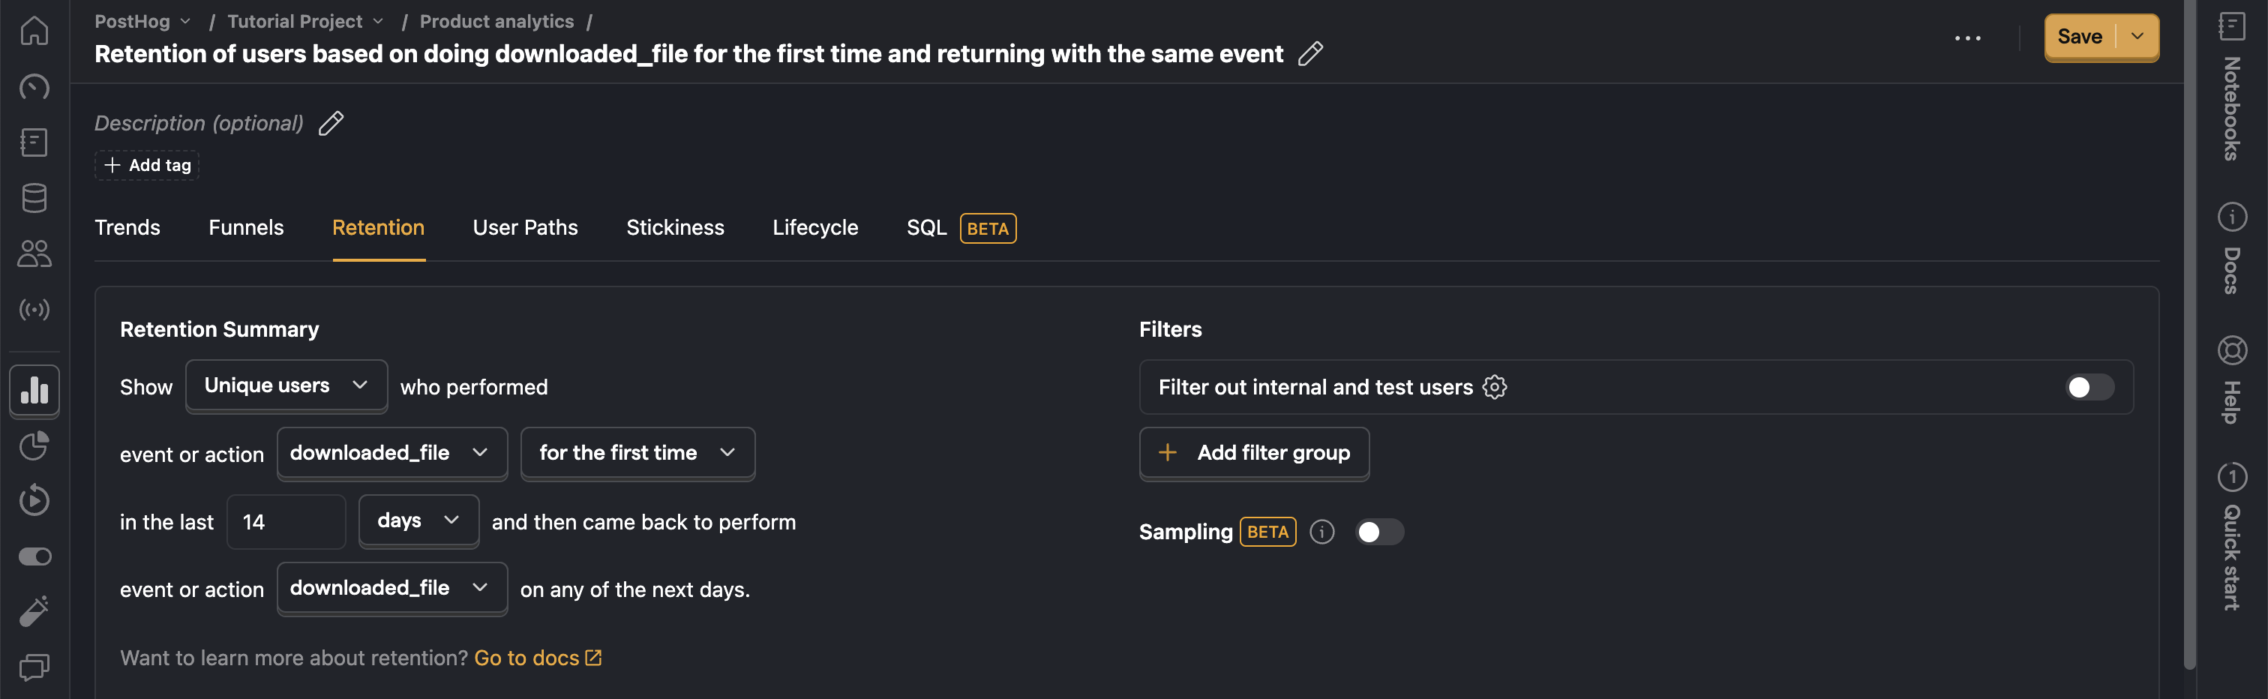Open the Session replay icon
The height and width of the screenshot is (699, 2268).
(x=34, y=500)
